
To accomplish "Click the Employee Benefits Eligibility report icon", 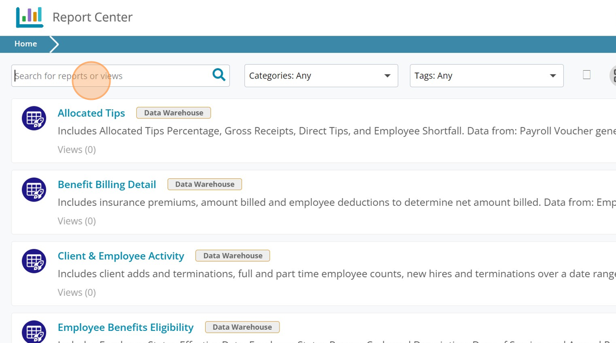I will click(x=34, y=331).
